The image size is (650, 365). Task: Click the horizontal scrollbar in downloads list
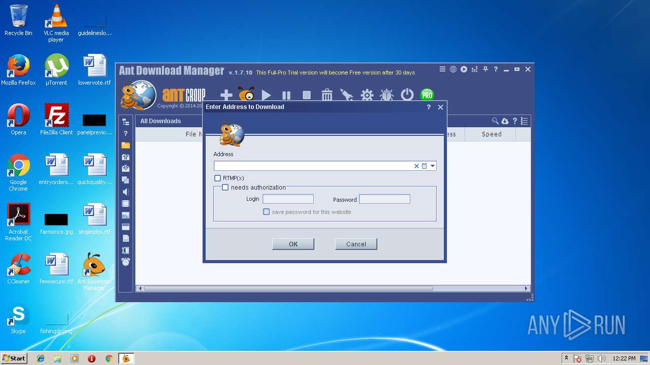[288, 288]
